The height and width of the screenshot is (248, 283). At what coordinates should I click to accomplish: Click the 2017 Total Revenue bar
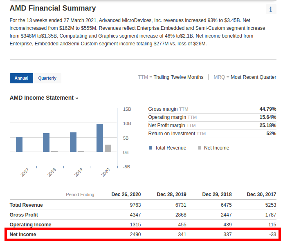pyautogui.click(x=19, y=144)
